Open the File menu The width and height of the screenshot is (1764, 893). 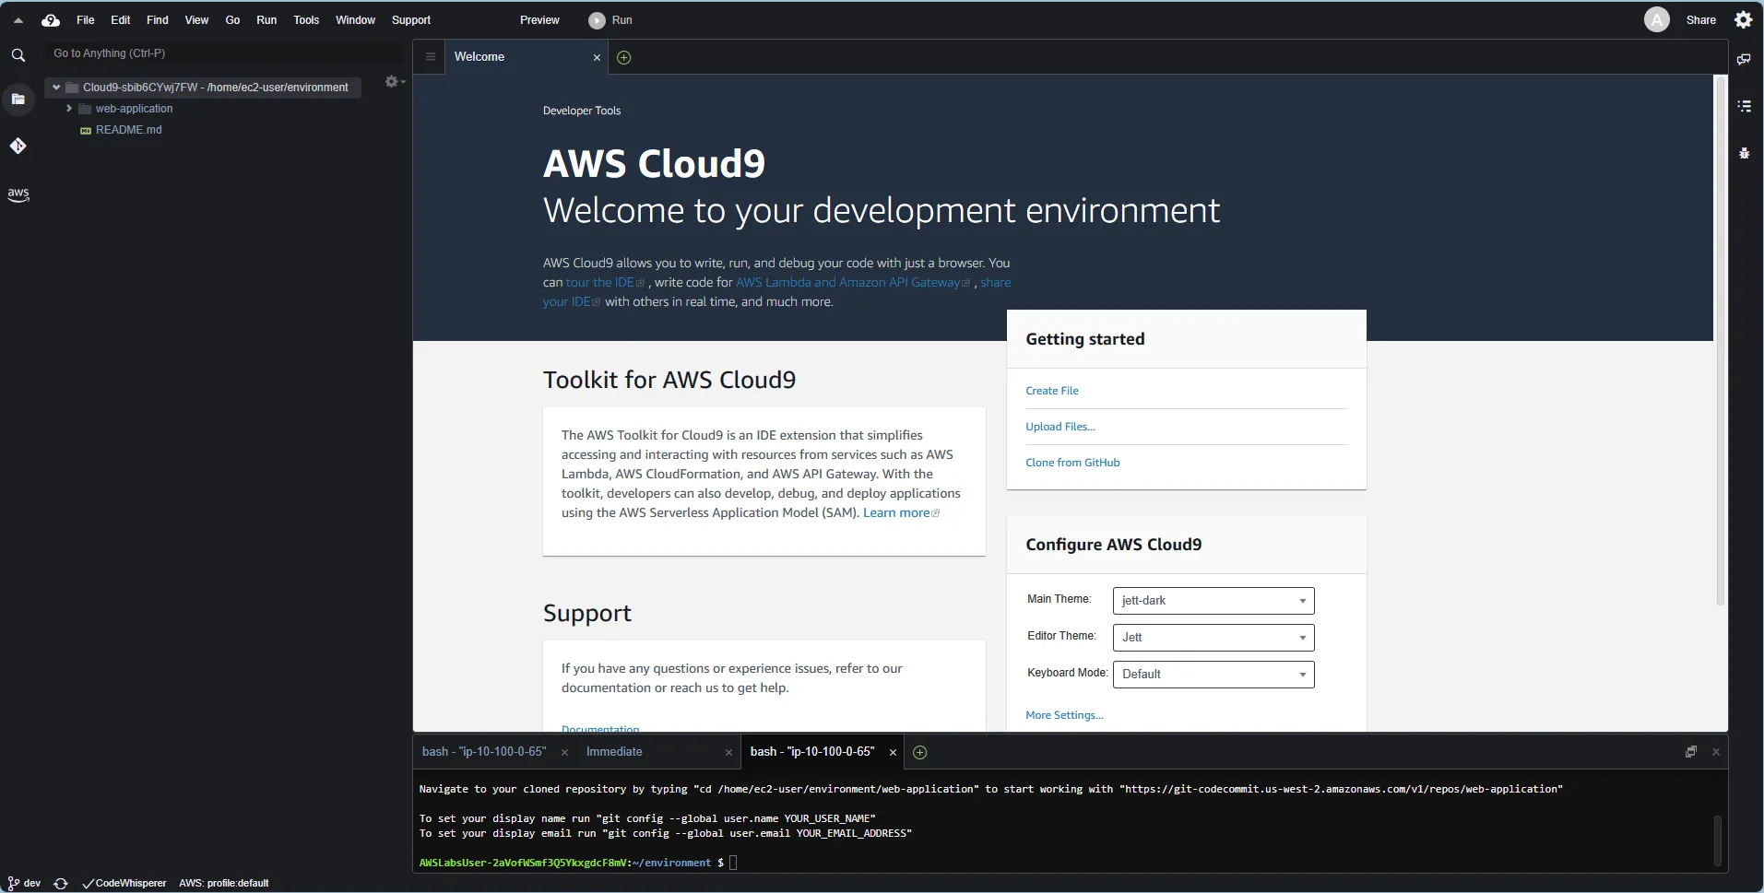pos(86,20)
